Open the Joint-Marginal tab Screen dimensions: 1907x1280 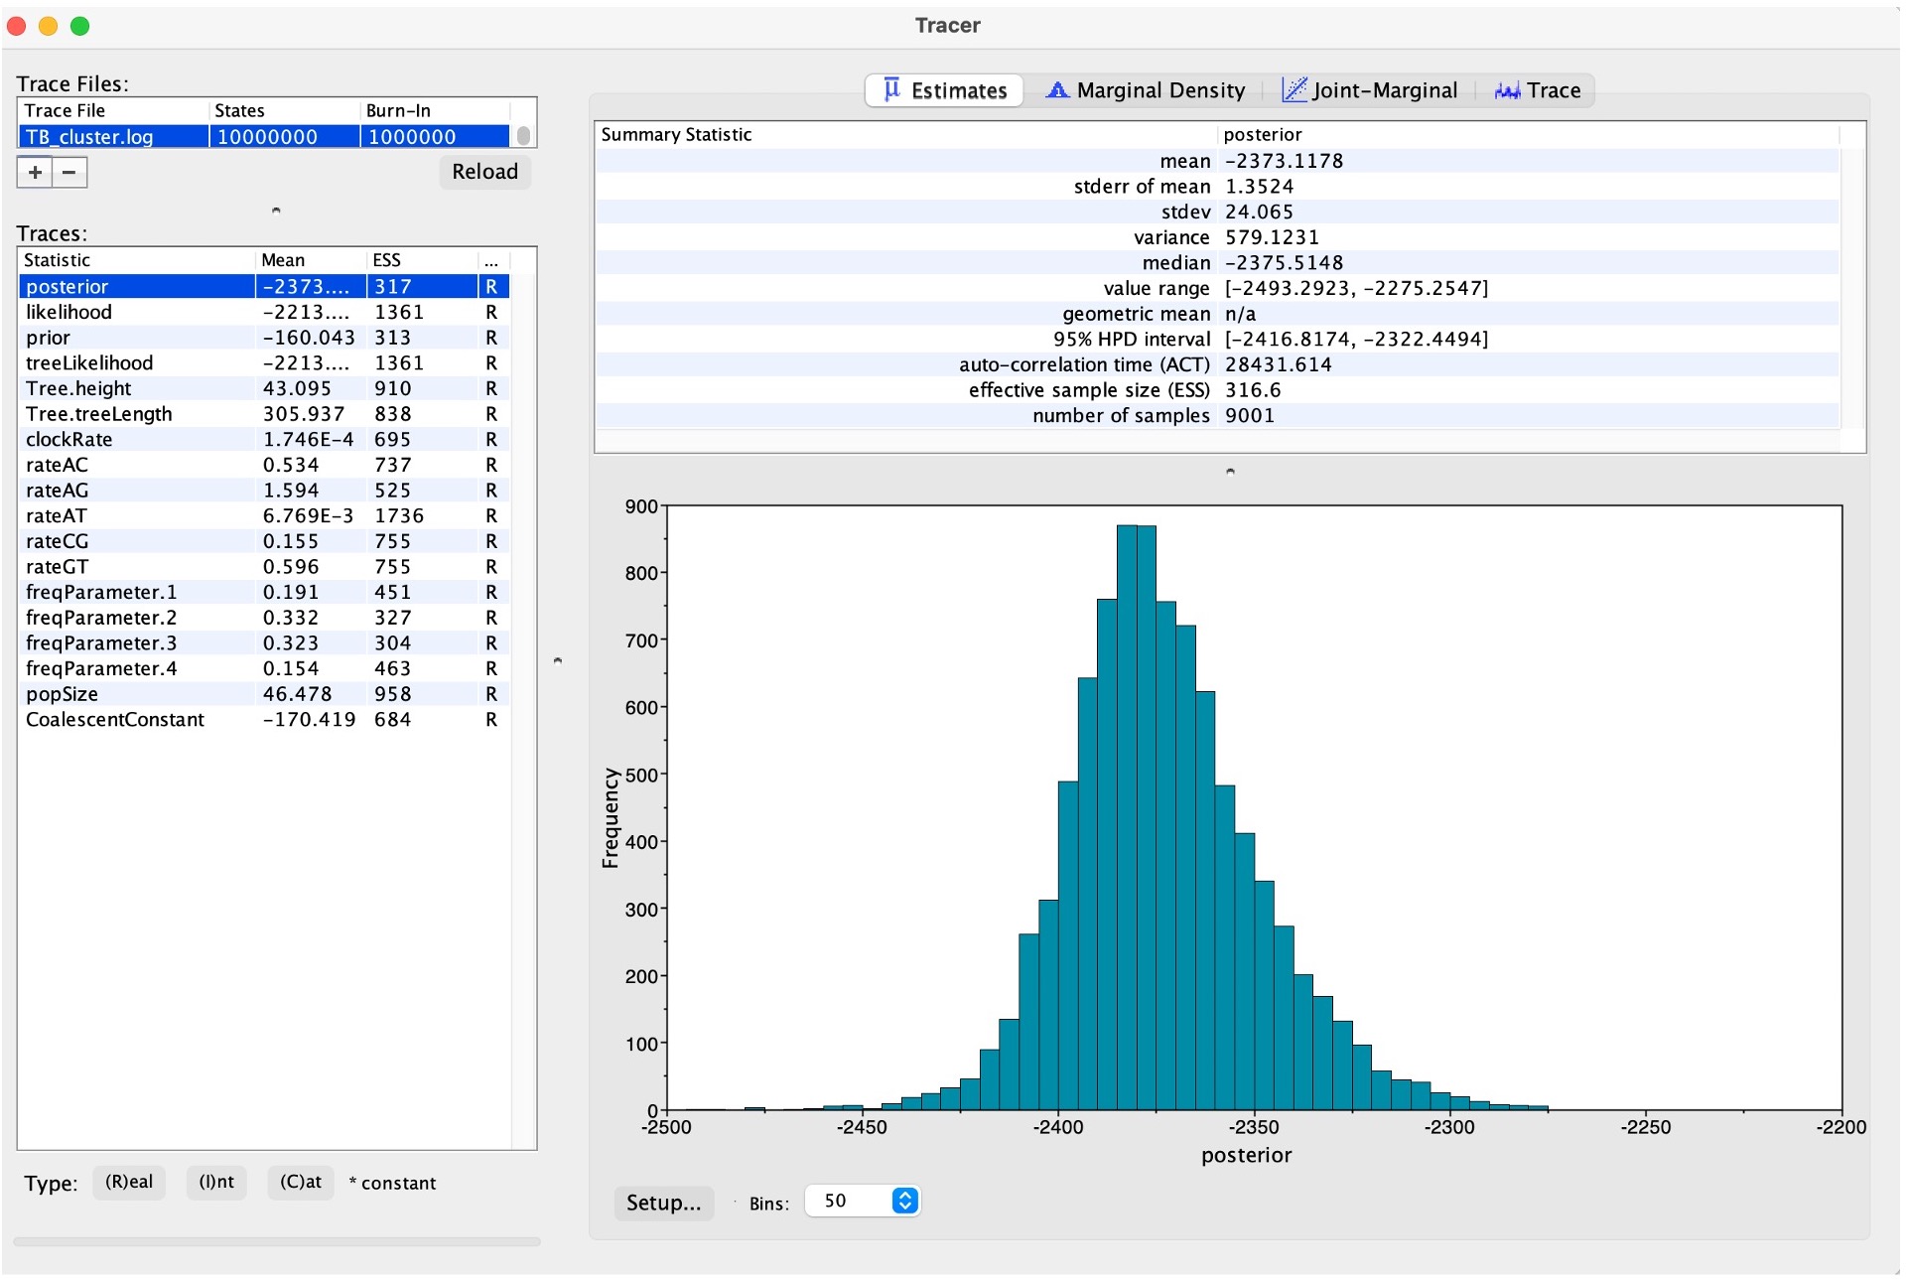(1369, 90)
